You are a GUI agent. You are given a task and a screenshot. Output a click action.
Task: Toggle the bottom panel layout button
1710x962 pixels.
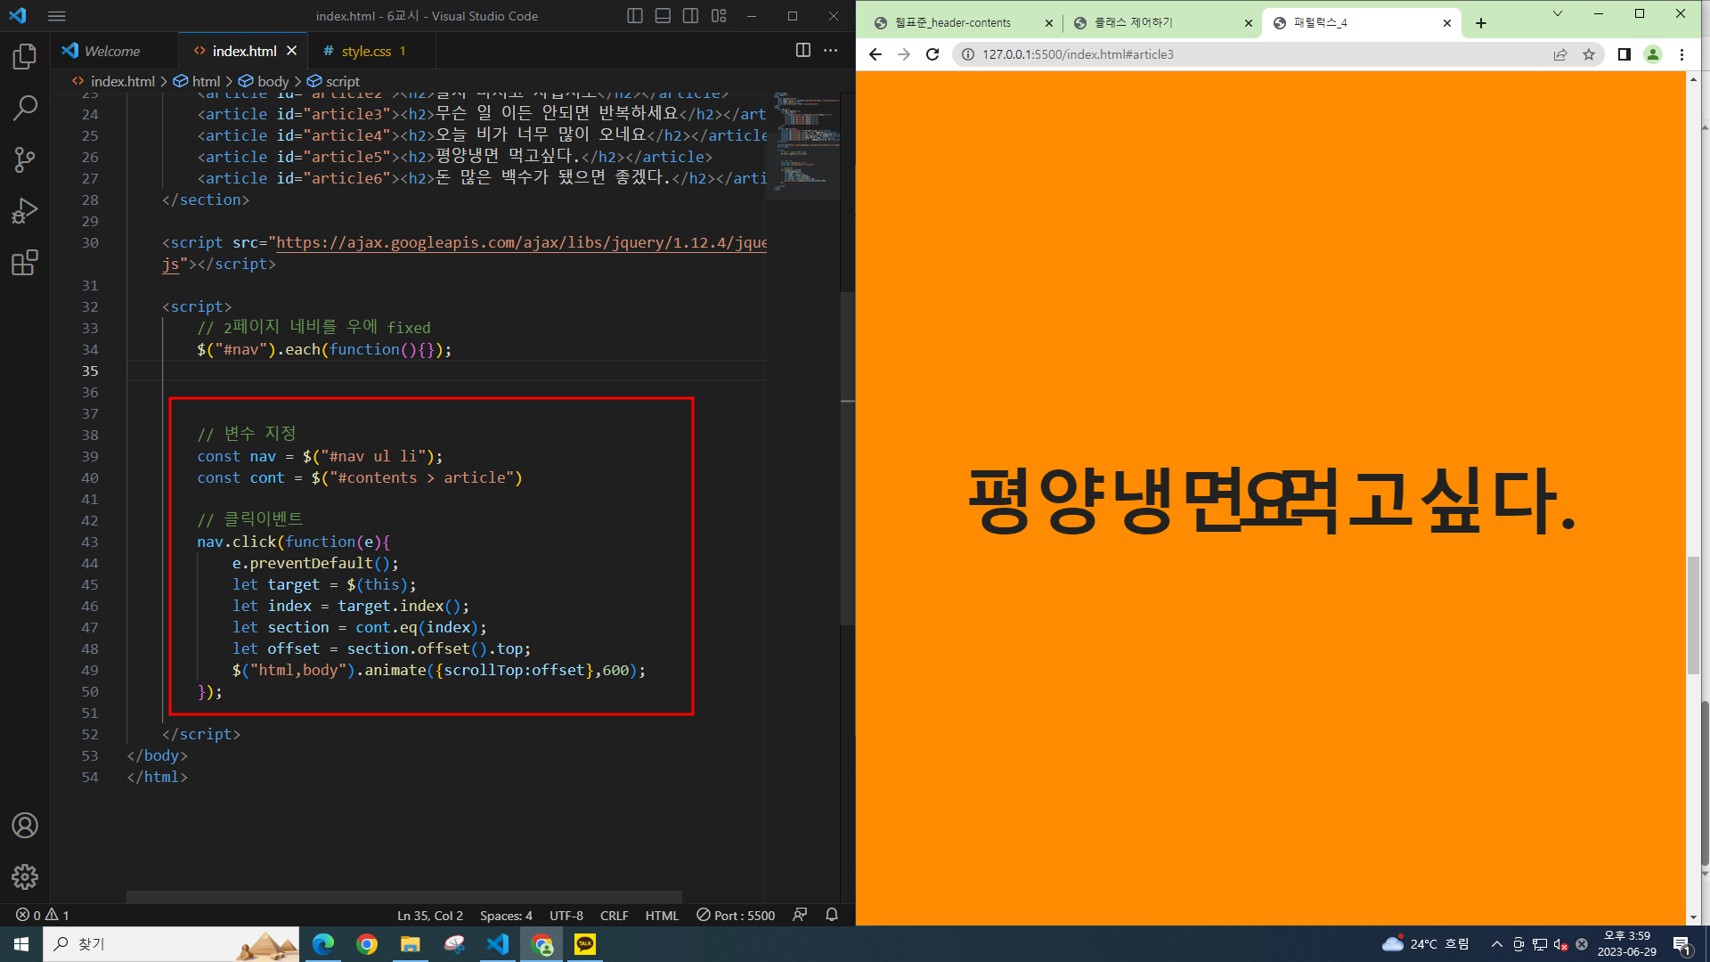coord(663,16)
